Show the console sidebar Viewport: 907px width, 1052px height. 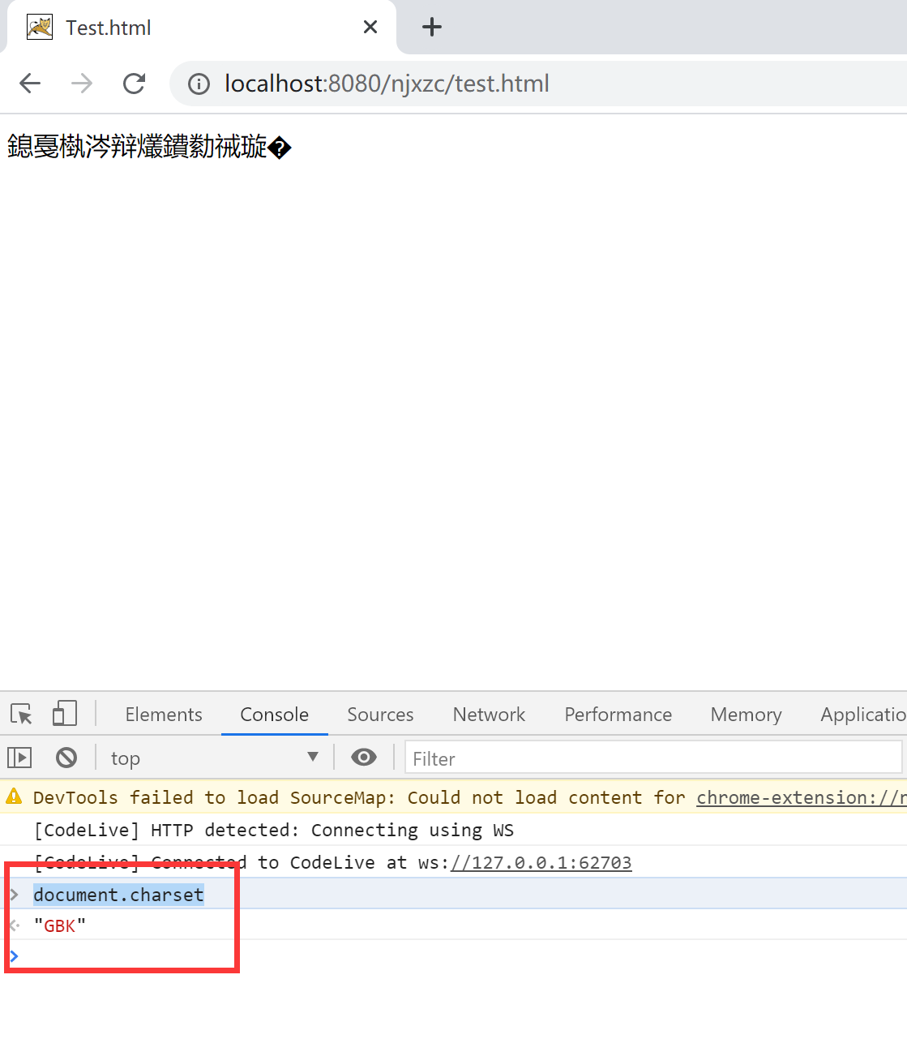(x=19, y=758)
